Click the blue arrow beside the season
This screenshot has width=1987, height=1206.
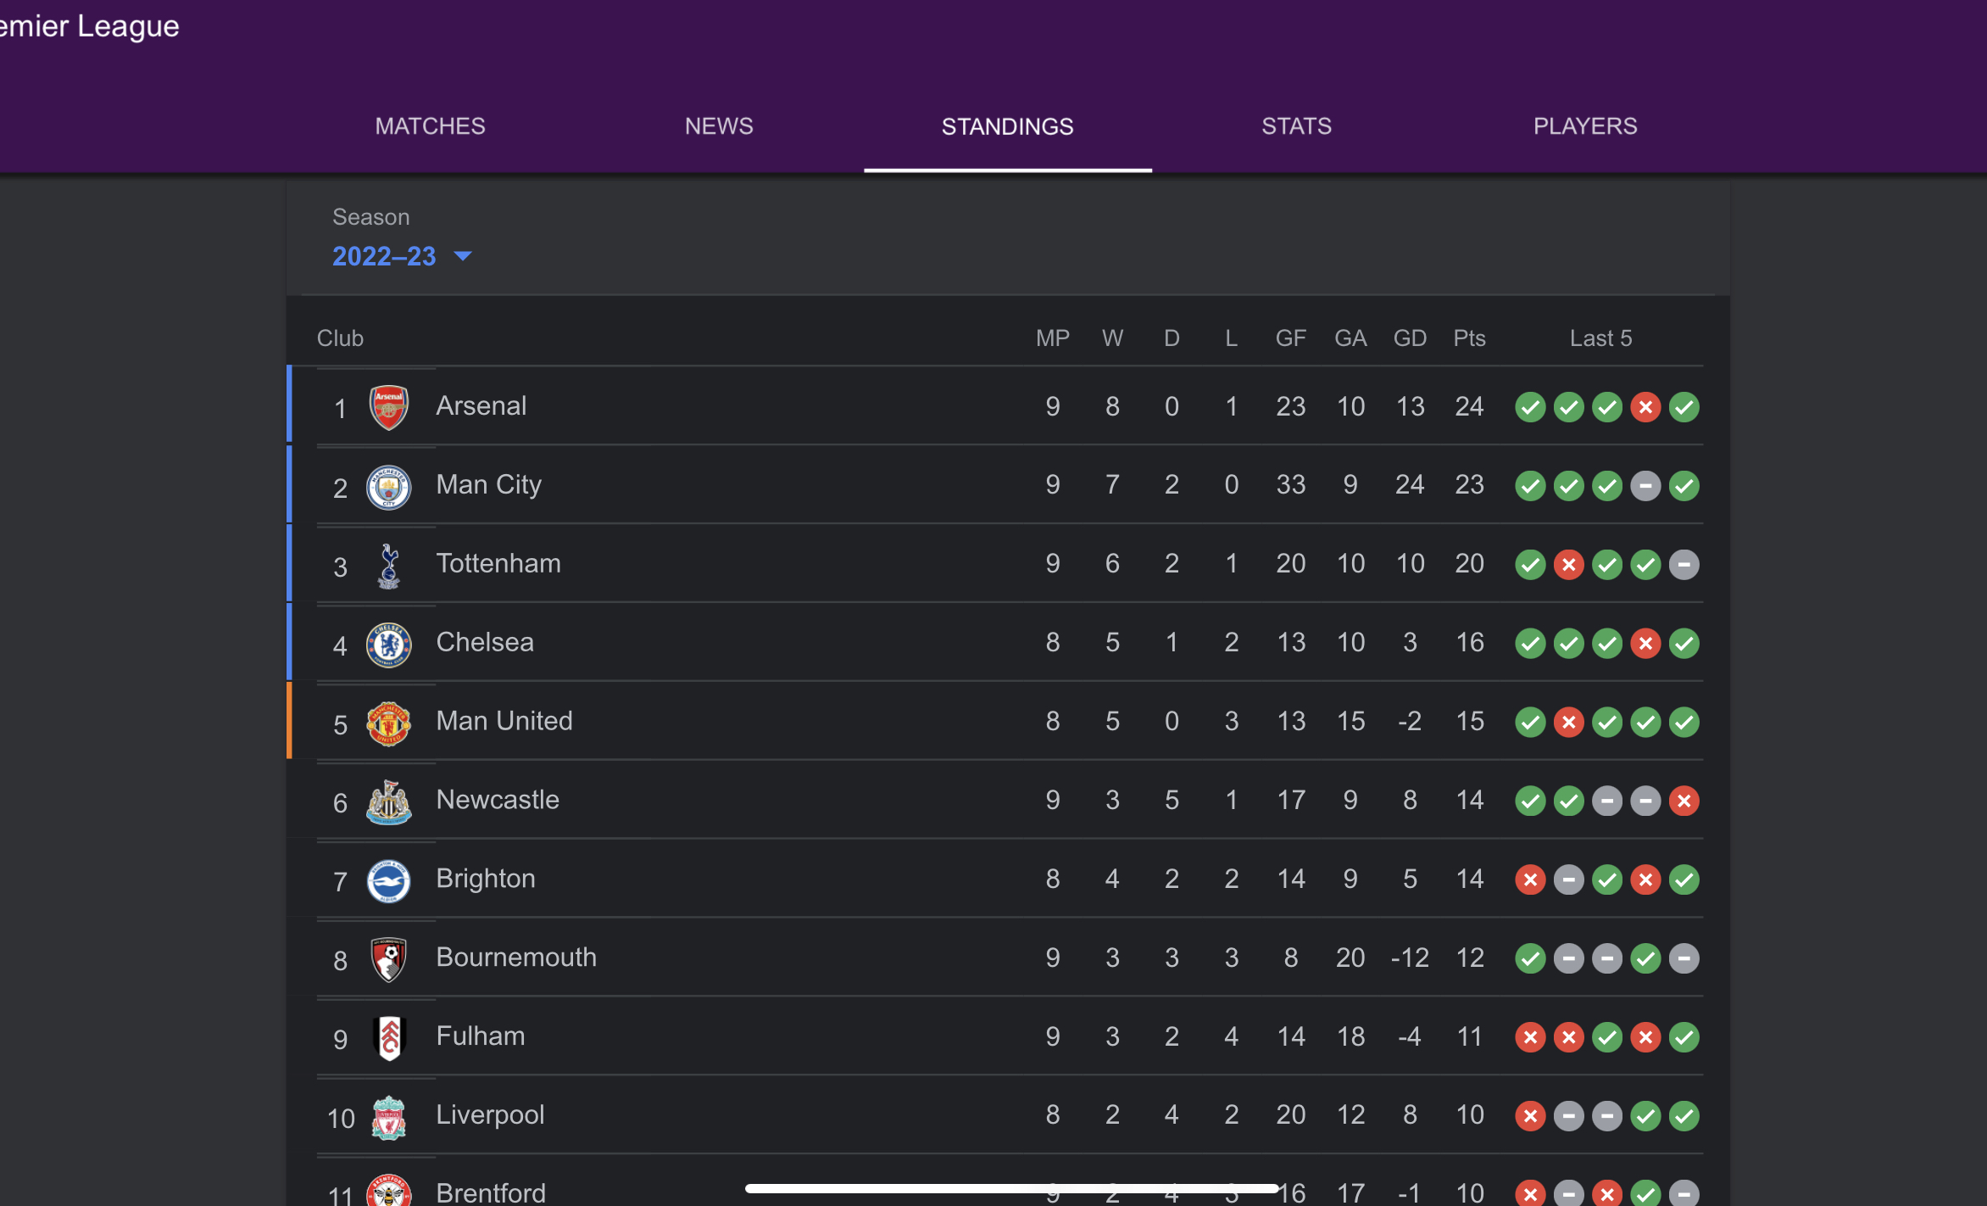point(463,256)
